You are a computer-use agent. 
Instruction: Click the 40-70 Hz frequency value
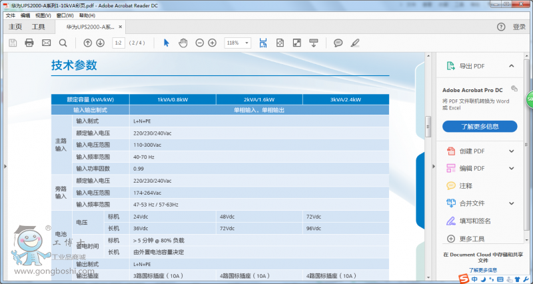[144, 157]
